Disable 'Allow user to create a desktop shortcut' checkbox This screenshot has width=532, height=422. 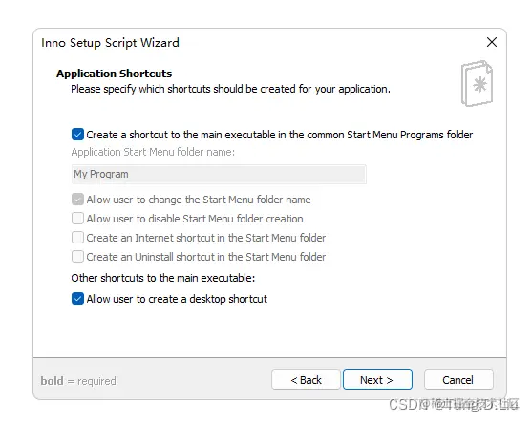tap(77, 299)
